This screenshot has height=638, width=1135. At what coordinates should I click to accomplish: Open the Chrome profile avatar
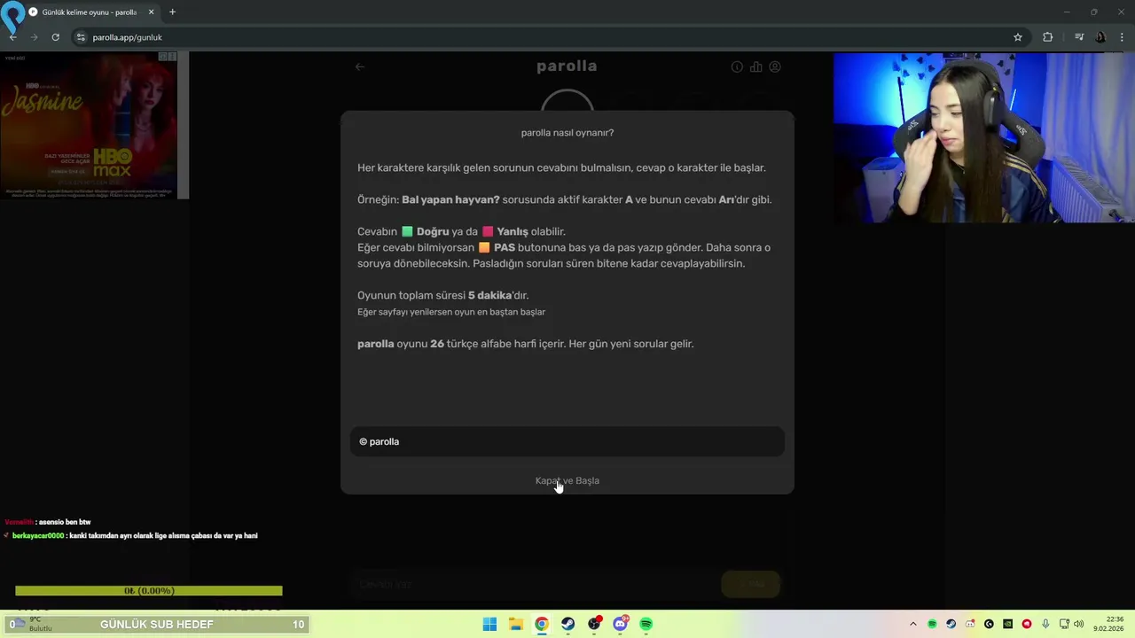click(1100, 37)
